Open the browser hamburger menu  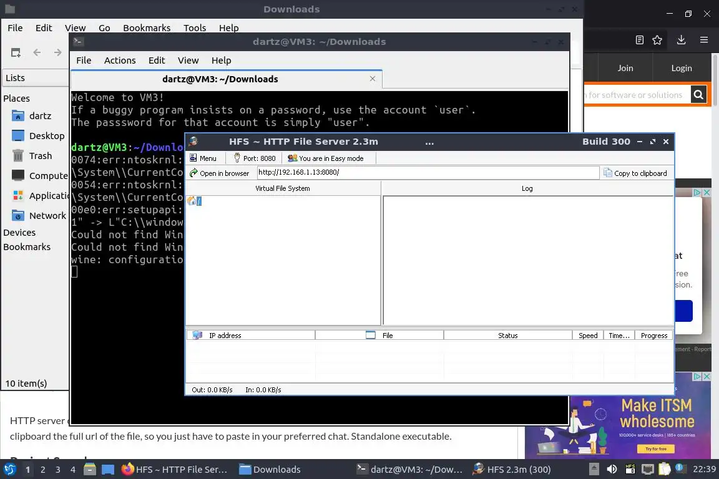[704, 40]
